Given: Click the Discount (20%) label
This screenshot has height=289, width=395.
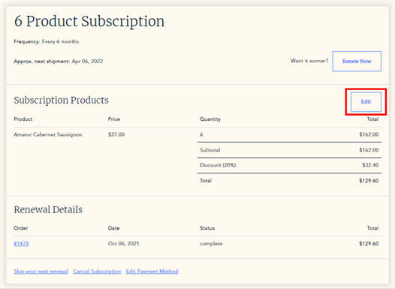Looking at the screenshot, I should pyautogui.click(x=218, y=165).
